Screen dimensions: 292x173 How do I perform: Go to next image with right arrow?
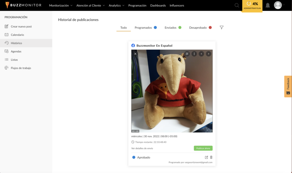[208, 54]
